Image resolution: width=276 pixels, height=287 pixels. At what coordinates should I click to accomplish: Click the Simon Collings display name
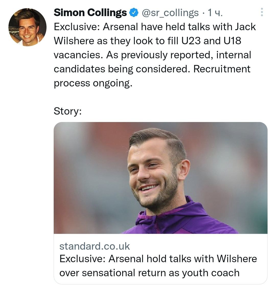(x=90, y=12)
